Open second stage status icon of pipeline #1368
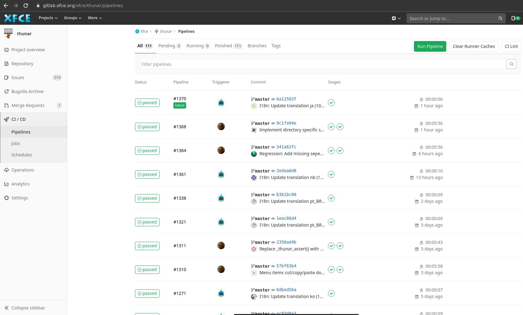Viewport: 523px width, 315px height. (340, 127)
